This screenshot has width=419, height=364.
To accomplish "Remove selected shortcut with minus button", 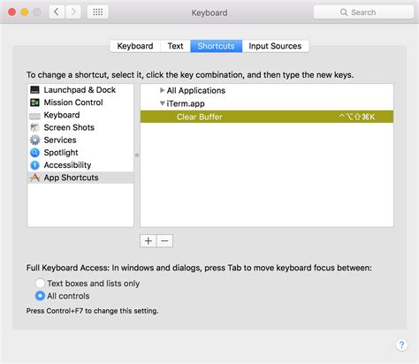I will click(164, 241).
